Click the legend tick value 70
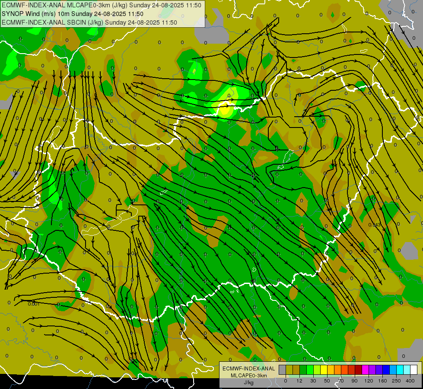 (341, 381)
